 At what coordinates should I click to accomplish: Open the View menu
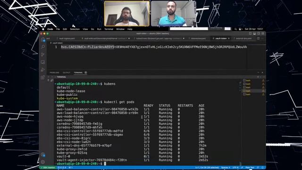85,29
